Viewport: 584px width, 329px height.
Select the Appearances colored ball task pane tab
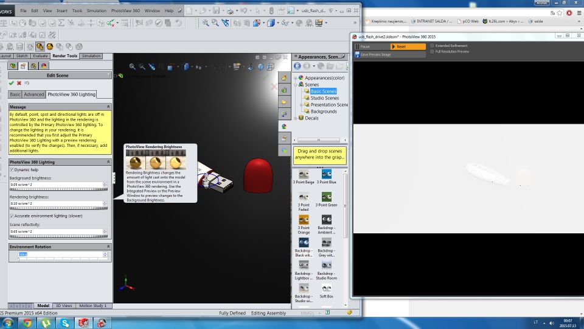coord(284,127)
